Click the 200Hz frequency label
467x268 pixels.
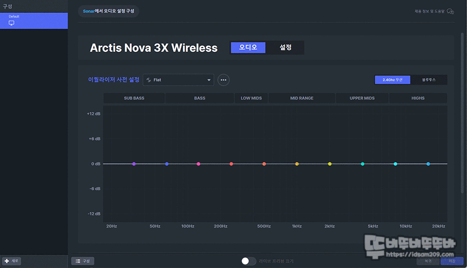point(221,226)
